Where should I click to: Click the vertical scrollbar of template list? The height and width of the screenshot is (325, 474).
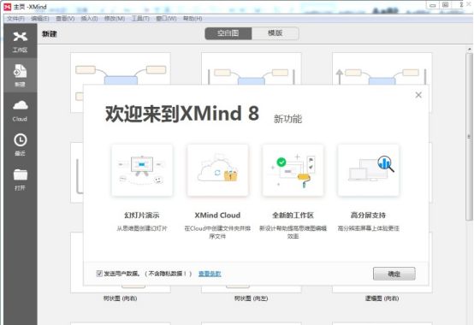469,137
